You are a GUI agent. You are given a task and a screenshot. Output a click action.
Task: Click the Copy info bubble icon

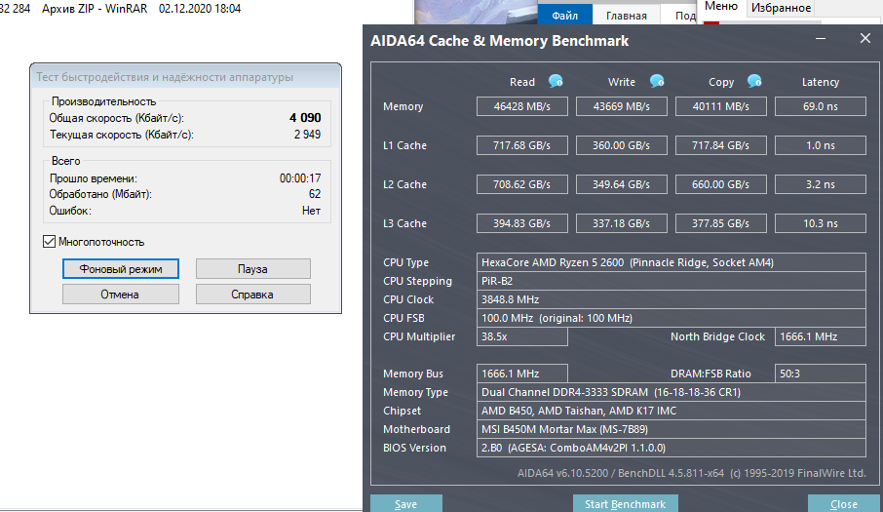coord(754,82)
